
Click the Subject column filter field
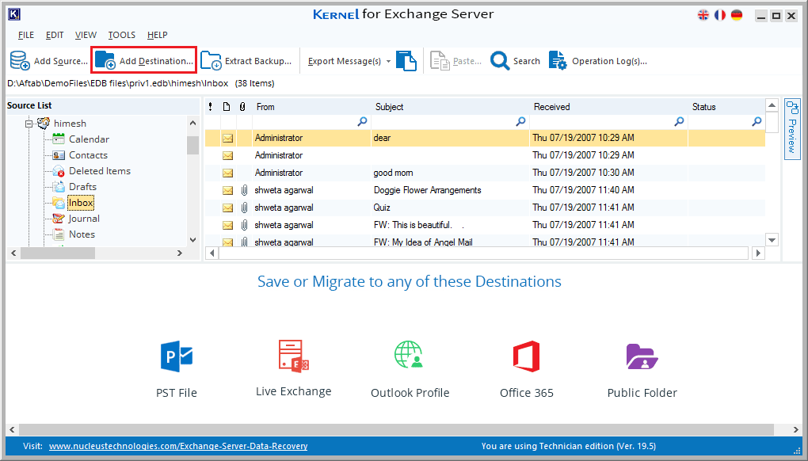[451, 121]
